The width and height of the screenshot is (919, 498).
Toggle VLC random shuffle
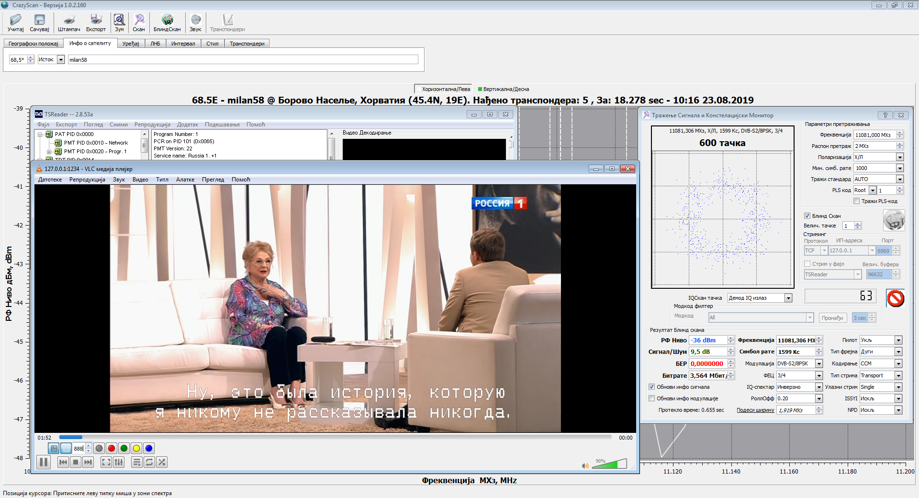(x=162, y=462)
